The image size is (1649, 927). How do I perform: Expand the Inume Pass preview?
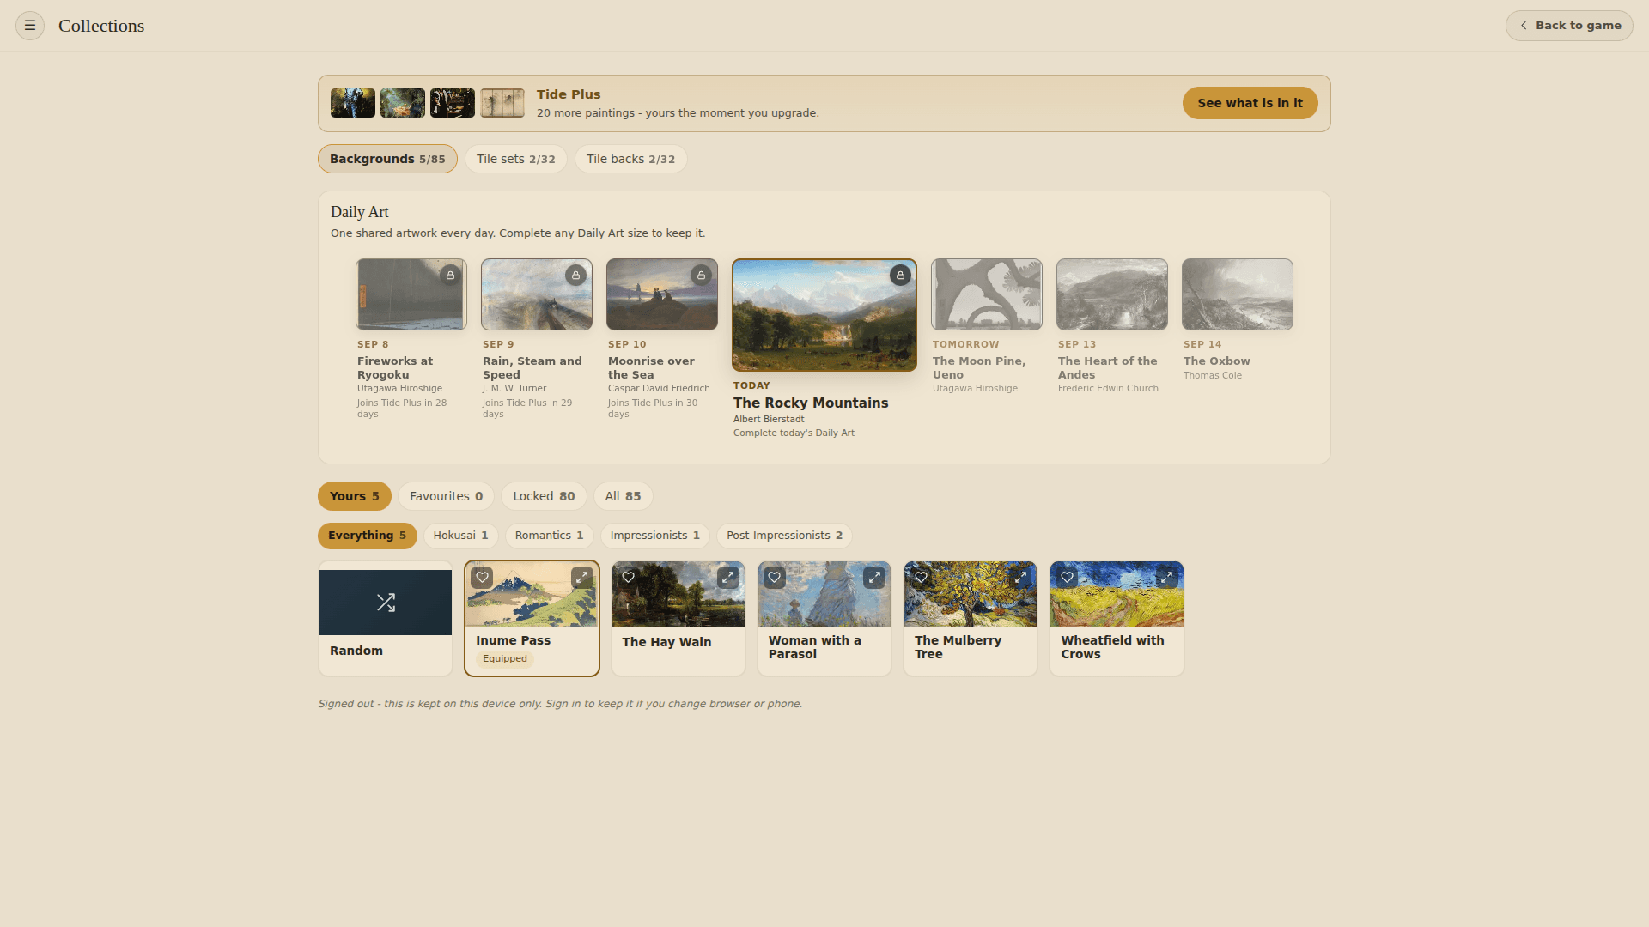click(x=582, y=578)
